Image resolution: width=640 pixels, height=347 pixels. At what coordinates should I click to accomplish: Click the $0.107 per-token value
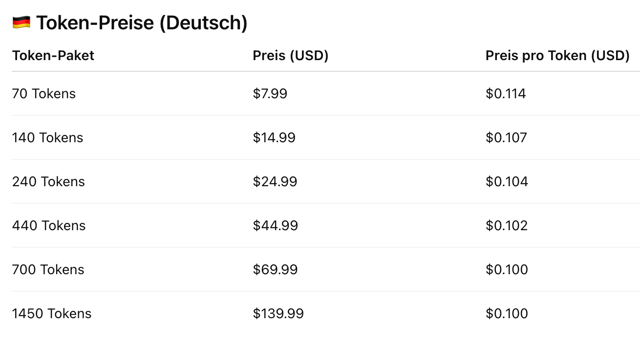tap(506, 137)
